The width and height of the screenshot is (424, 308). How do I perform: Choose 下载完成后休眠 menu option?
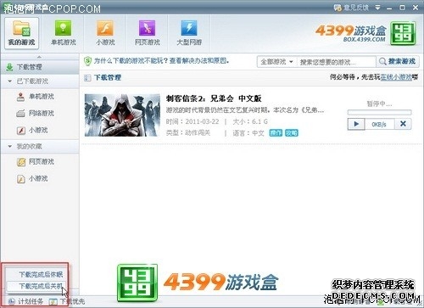(x=41, y=274)
